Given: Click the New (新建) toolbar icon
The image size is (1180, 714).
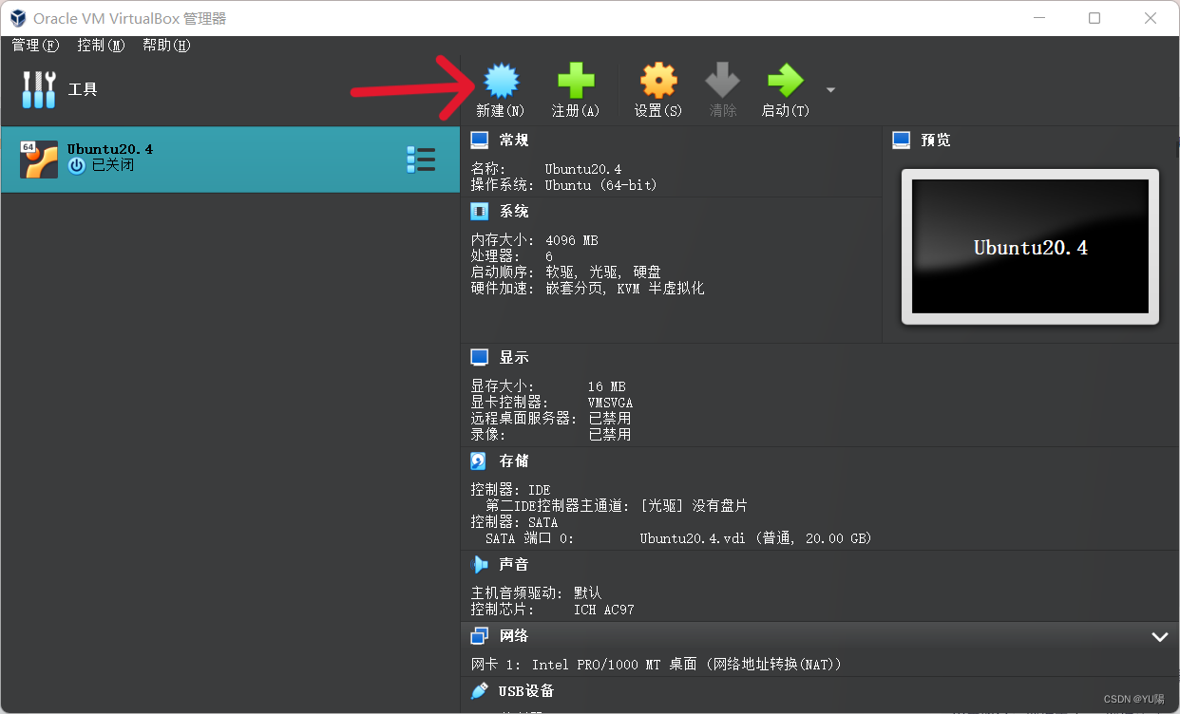Looking at the screenshot, I should [x=501, y=81].
